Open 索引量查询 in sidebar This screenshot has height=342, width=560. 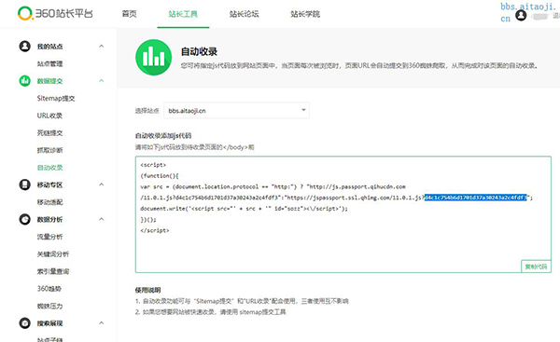click(x=53, y=271)
